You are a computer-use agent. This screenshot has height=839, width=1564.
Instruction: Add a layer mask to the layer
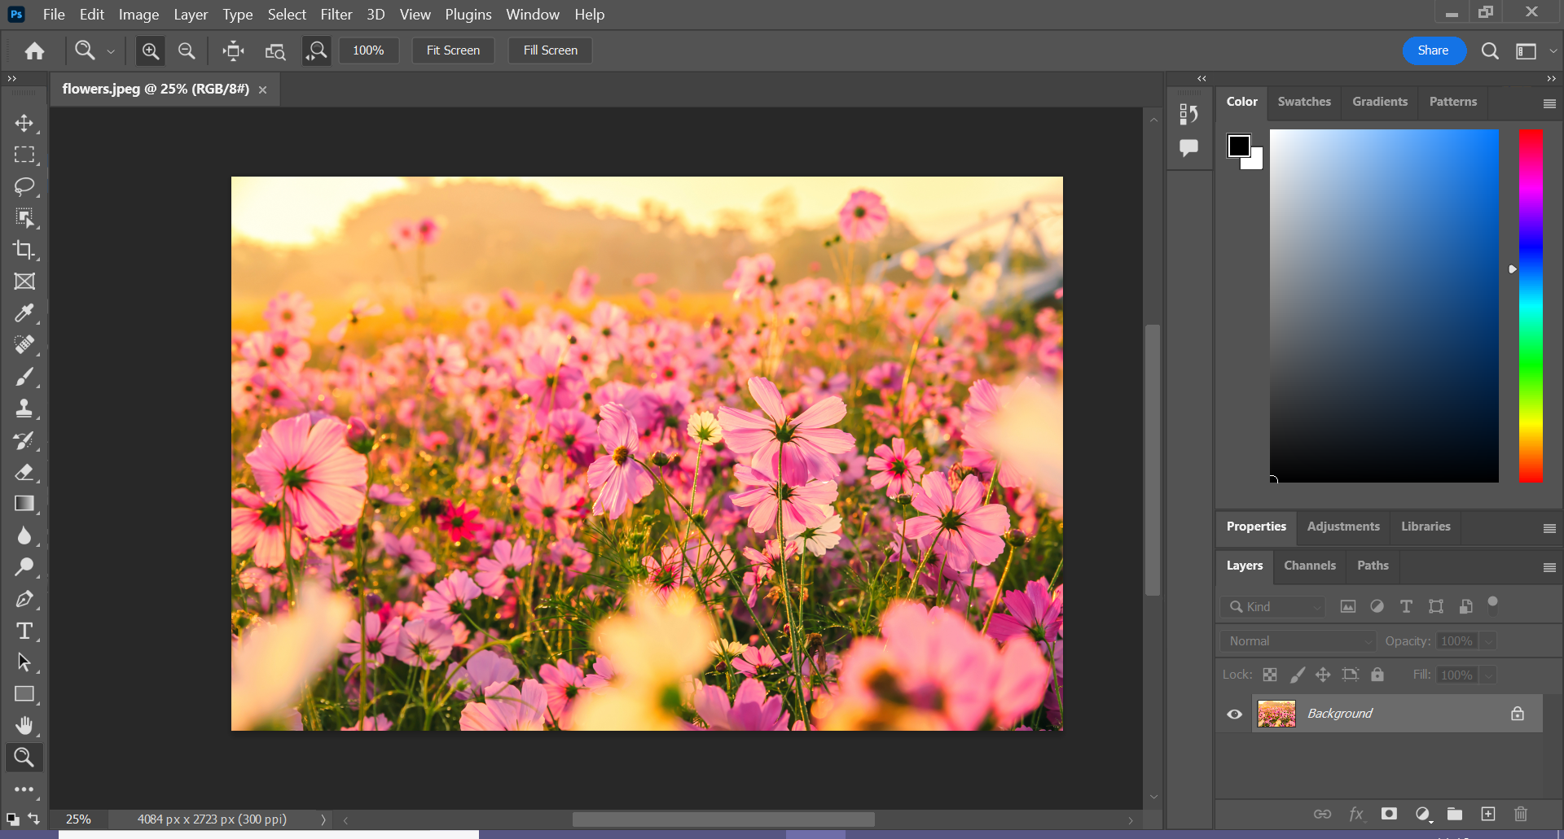[1390, 814]
